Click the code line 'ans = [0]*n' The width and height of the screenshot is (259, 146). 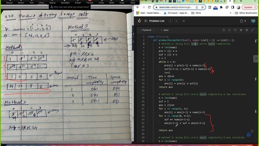[166, 76]
